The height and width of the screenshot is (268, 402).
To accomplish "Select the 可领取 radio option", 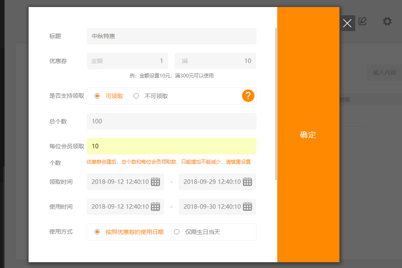I will click(x=97, y=96).
